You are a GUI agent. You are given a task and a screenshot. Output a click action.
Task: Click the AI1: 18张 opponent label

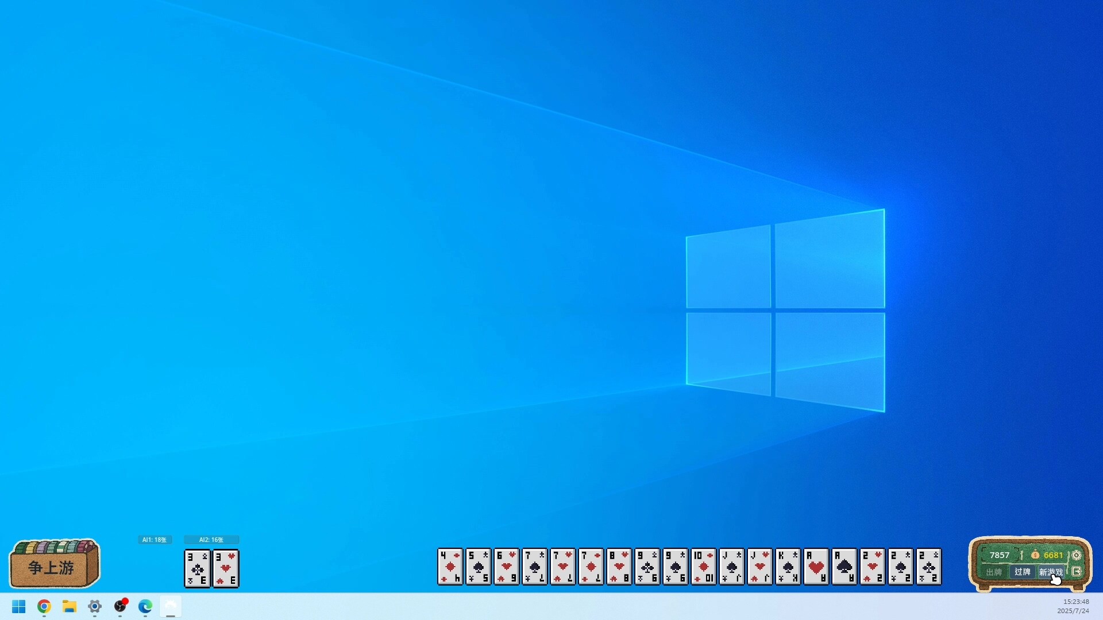(x=154, y=540)
